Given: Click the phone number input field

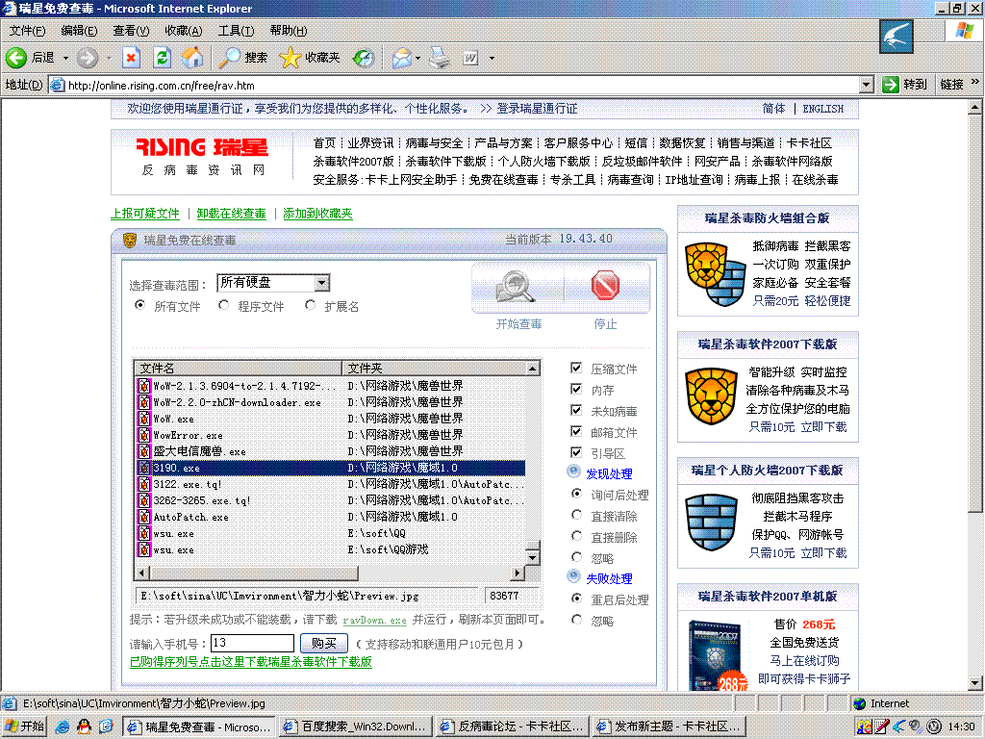Looking at the screenshot, I should pos(252,643).
